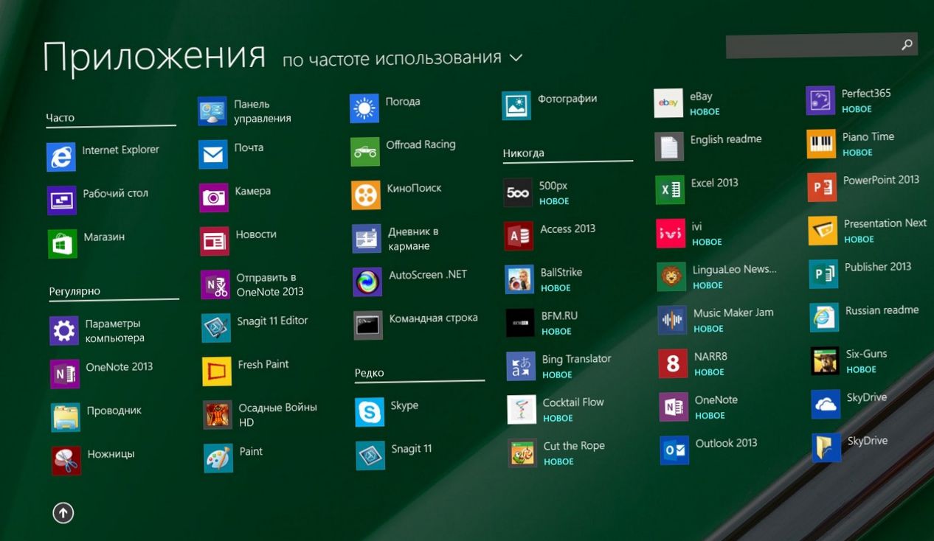
Task: Launch the Камера app icon
Action: [x=214, y=198]
